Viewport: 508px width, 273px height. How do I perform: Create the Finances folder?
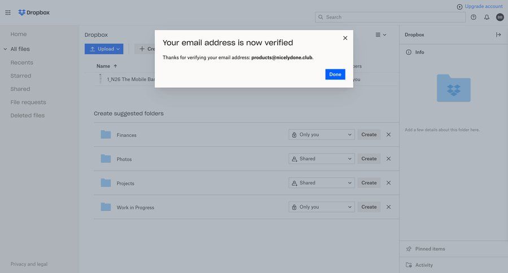[369, 134]
